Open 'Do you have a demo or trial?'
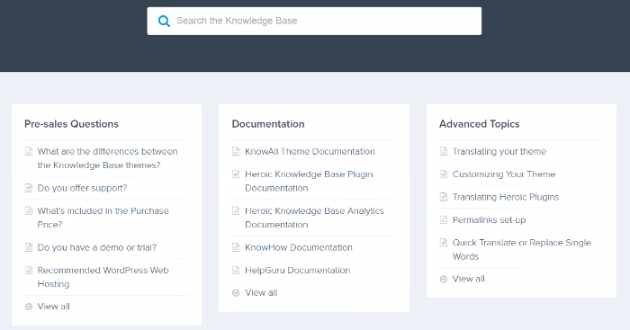Image resolution: width=630 pixels, height=330 pixels. click(97, 247)
